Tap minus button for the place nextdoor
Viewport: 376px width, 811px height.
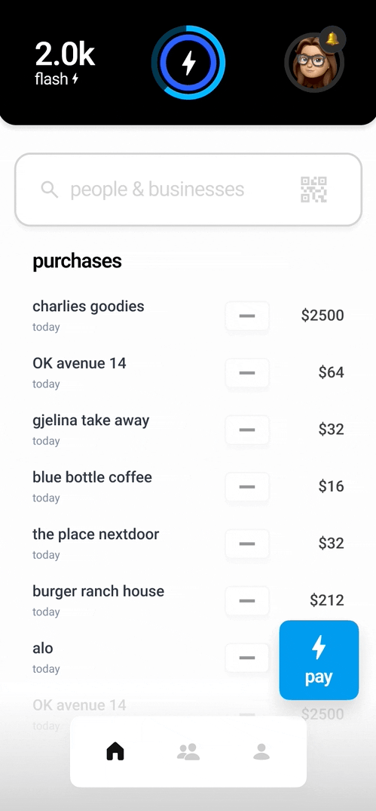click(x=247, y=543)
